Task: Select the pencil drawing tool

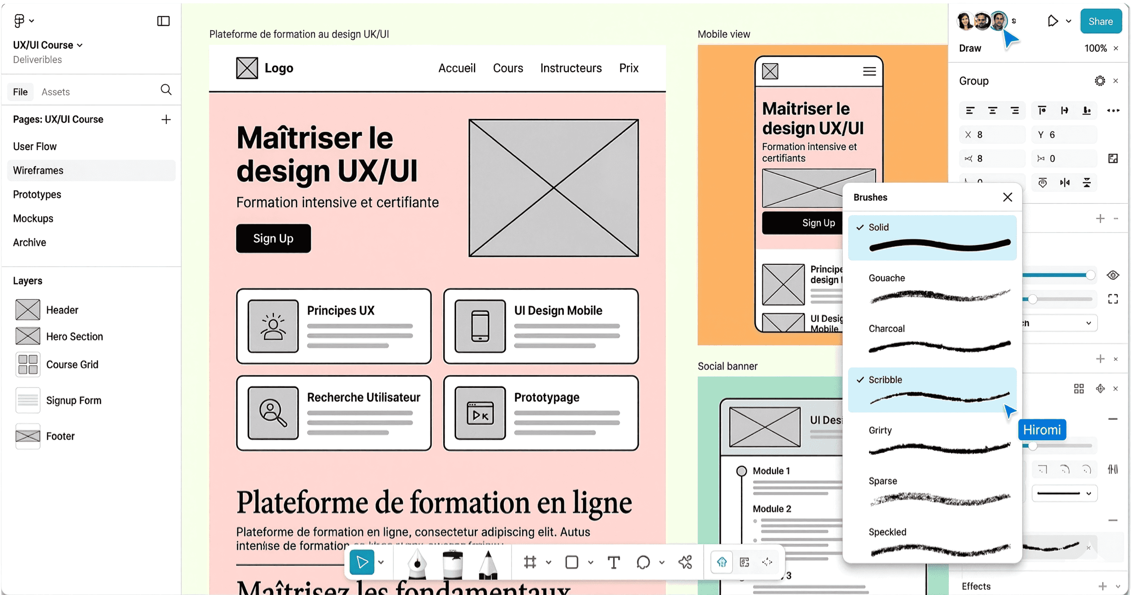Action: tap(488, 564)
